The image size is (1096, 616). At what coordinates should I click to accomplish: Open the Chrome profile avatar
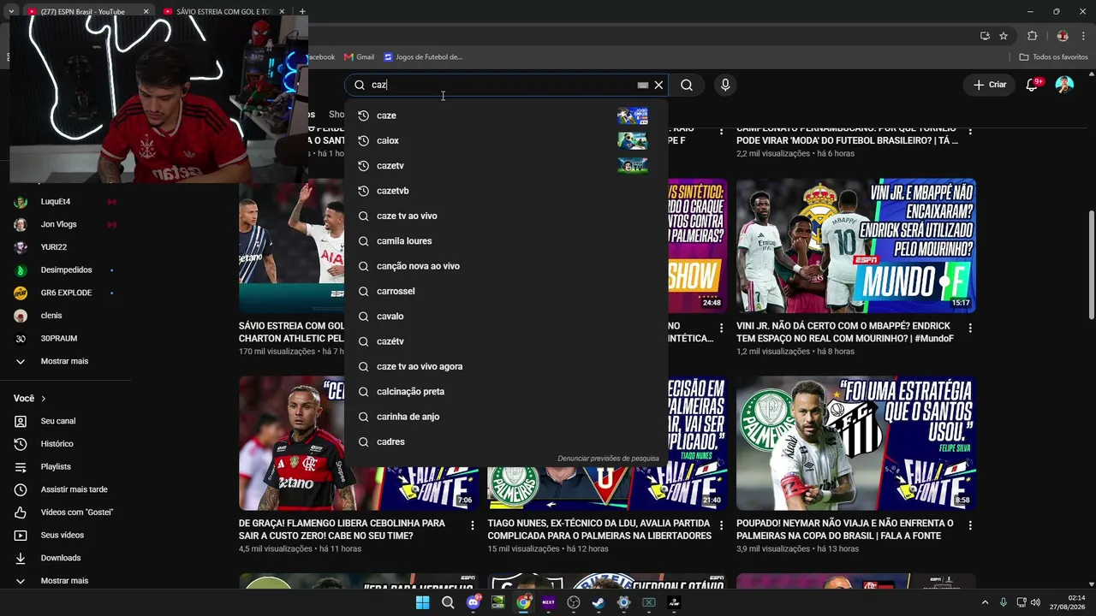coord(1063,36)
